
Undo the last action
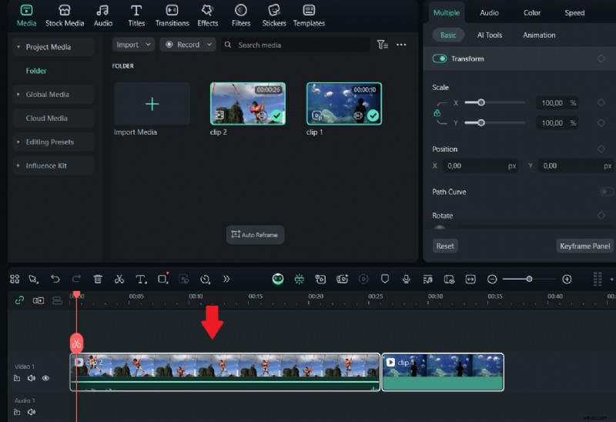55,279
